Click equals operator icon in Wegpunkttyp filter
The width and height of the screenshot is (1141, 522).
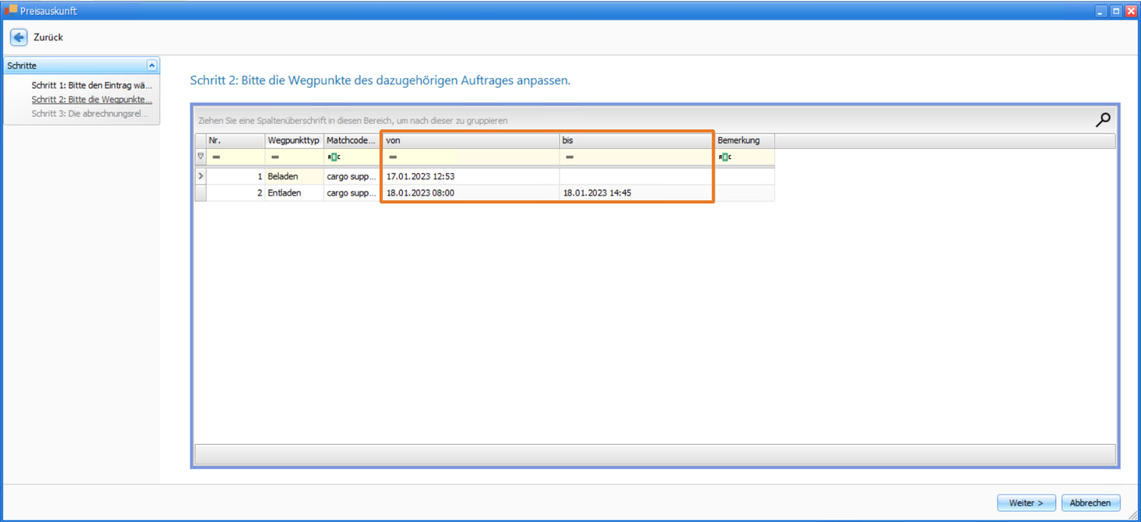(x=274, y=157)
